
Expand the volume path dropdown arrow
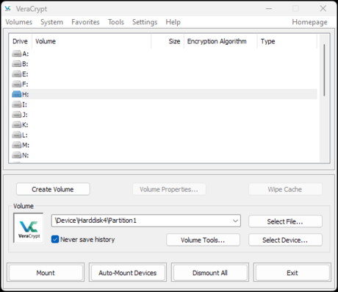point(235,221)
